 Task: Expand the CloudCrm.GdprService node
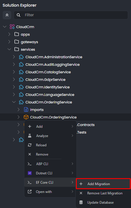click(x=14, y=80)
